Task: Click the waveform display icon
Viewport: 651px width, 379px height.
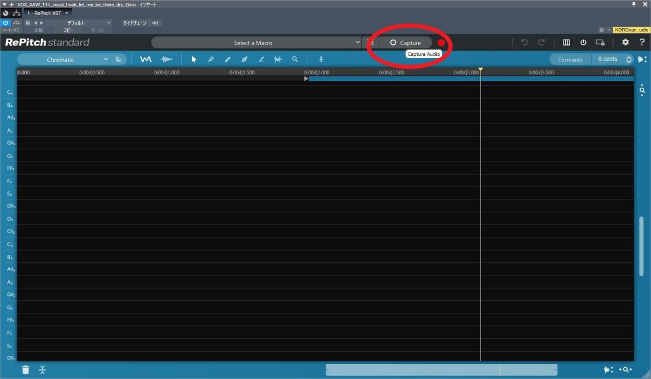Action: coord(167,59)
